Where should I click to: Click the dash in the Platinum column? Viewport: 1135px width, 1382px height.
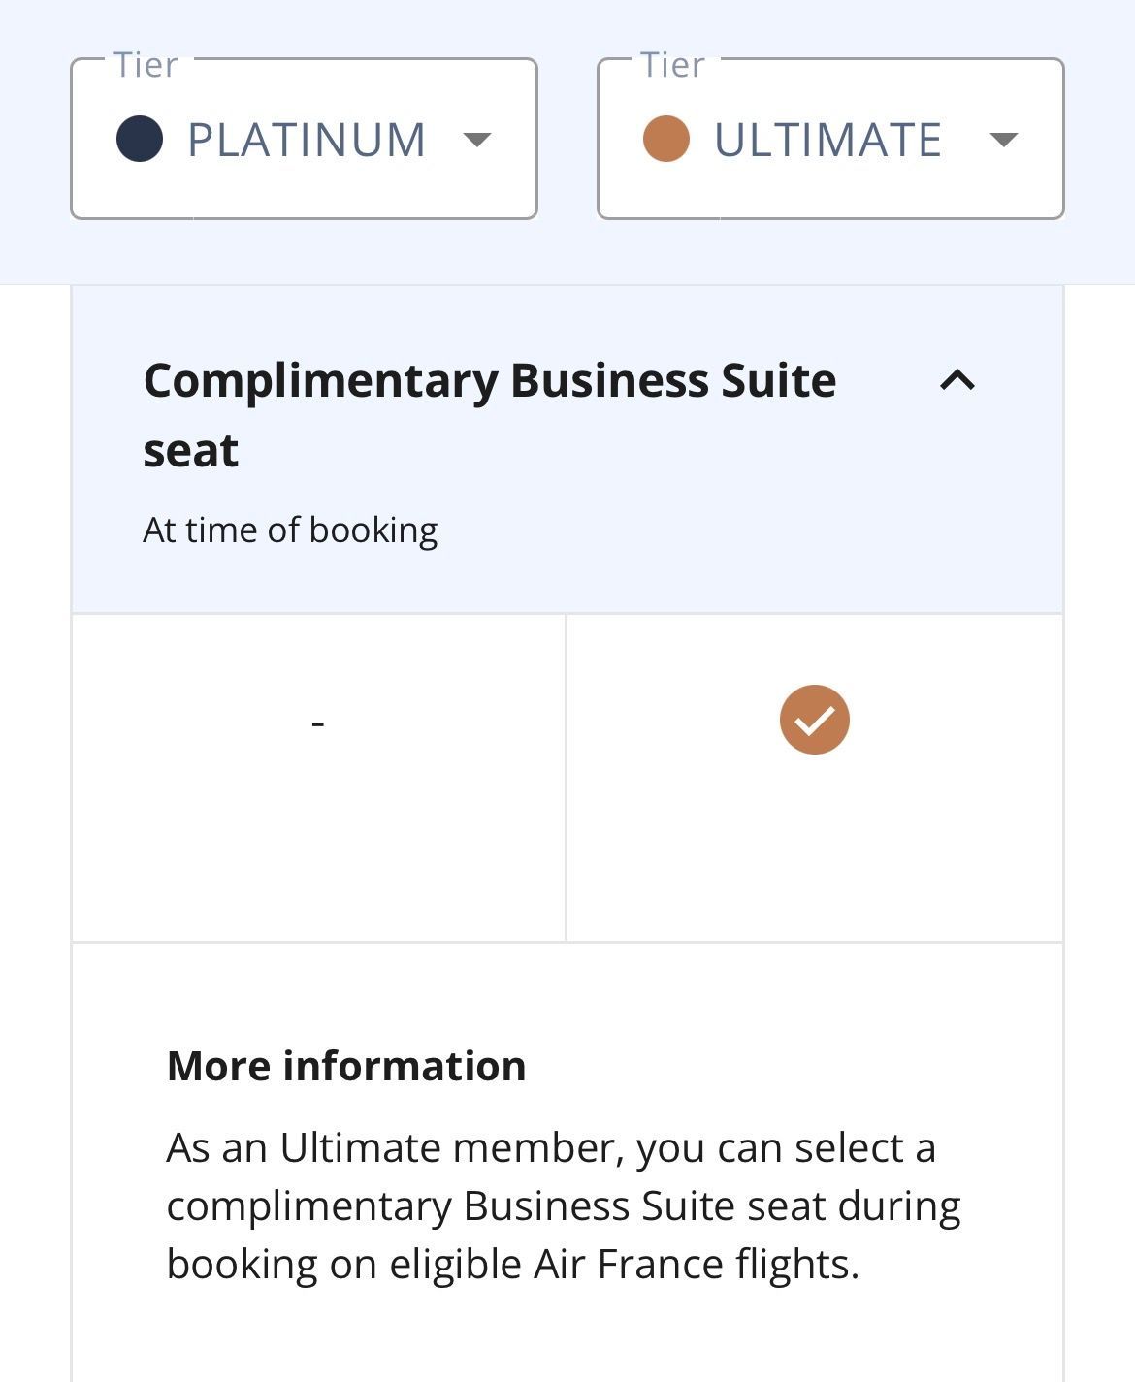pos(317,723)
